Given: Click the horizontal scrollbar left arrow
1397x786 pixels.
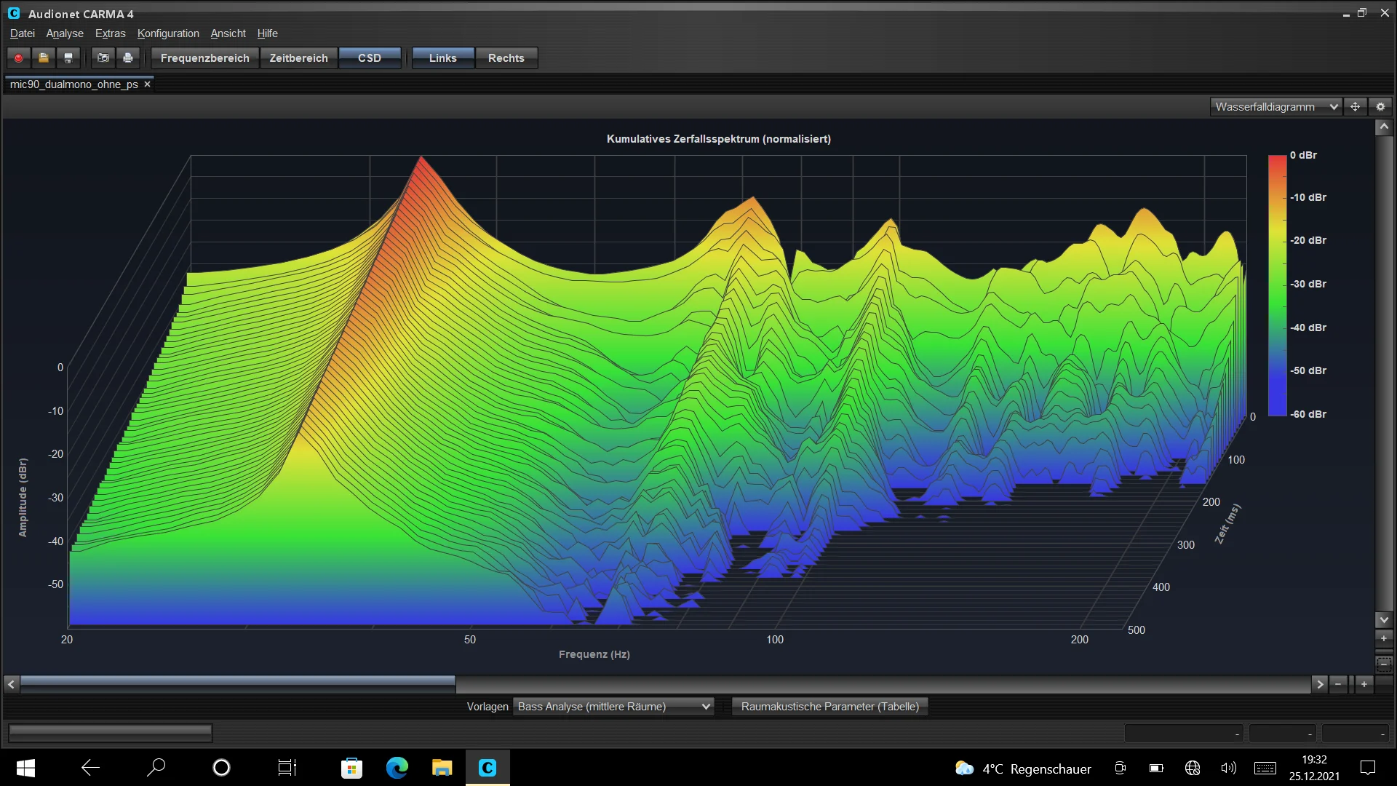Looking at the screenshot, I should [11, 684].
